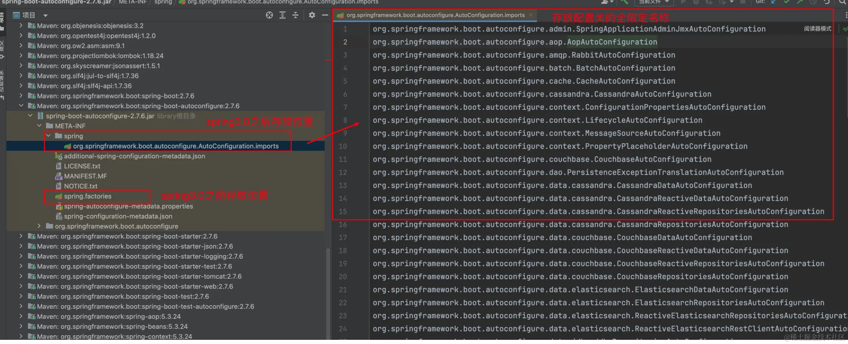848x344 pixels.
Task: Click the CacheAutoConfiguration code line
Action: pos(524,81)
